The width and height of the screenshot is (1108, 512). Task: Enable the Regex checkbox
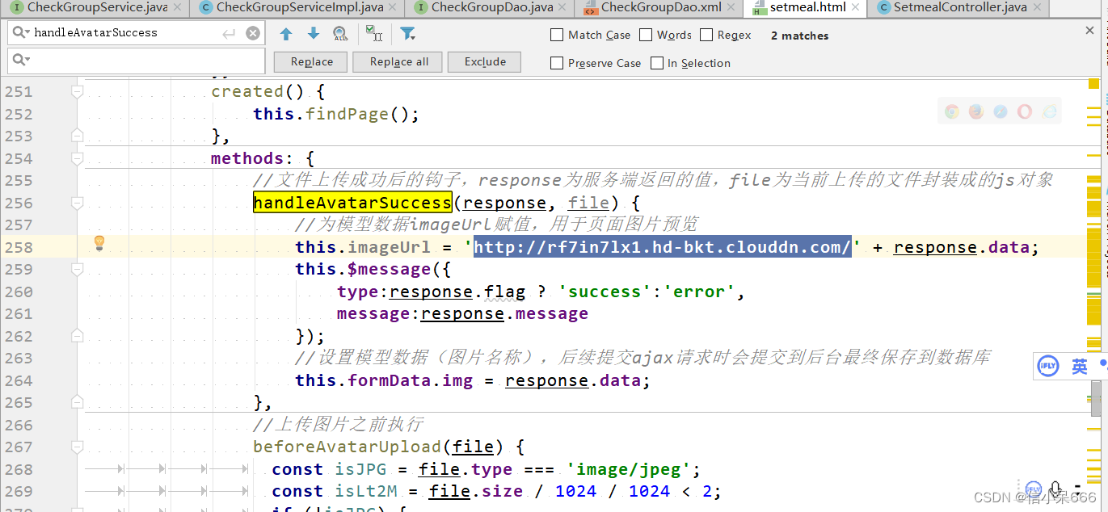coord(706,35)
